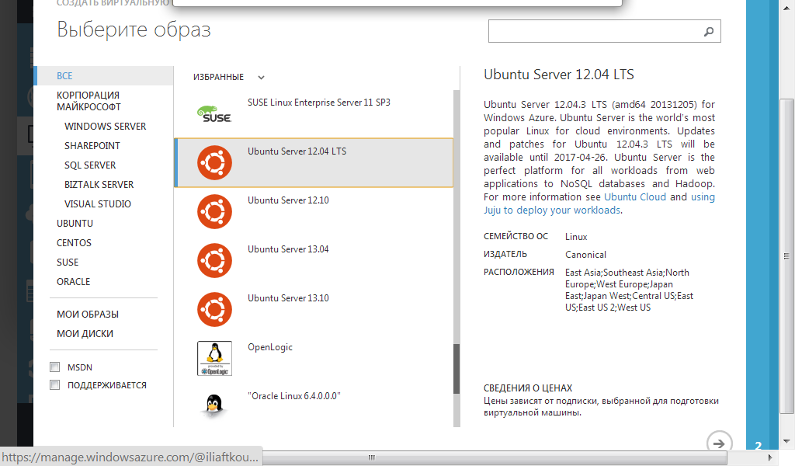
Task: Choose OpenLogic image entry
Action: point(314,359)
